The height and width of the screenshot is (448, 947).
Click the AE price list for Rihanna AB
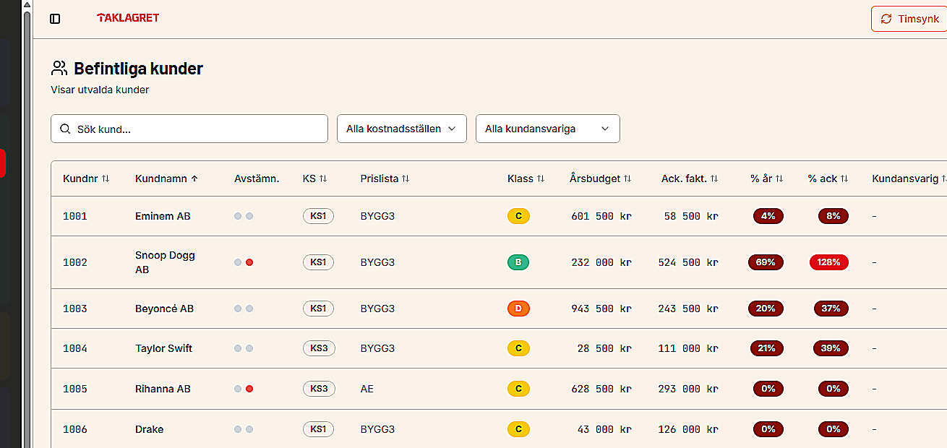pos(367,389)
